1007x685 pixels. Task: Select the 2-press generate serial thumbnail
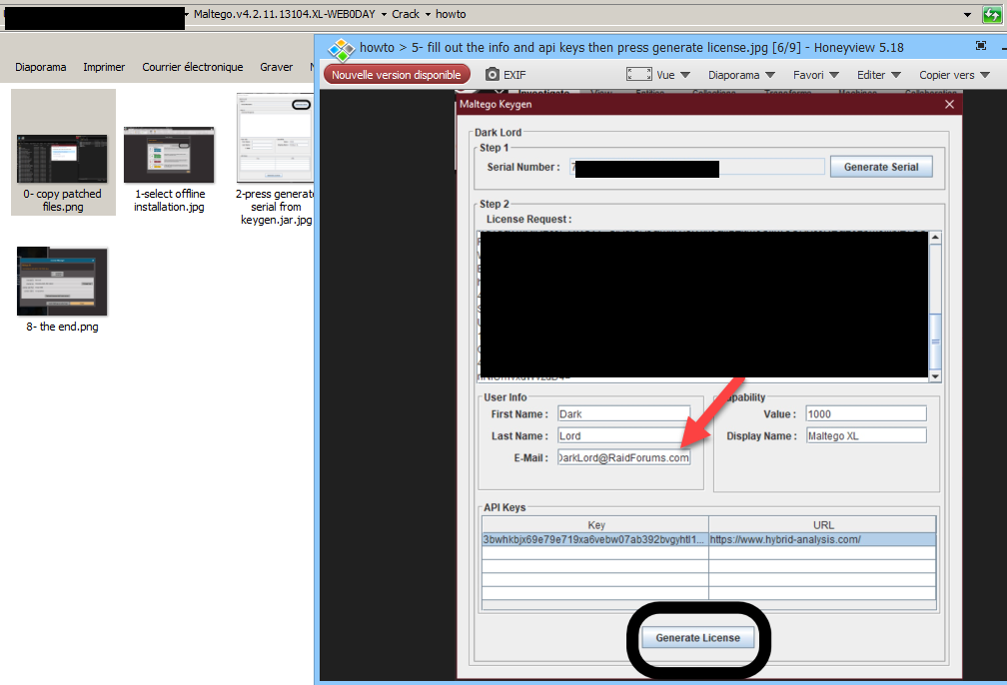click(x=275, y=138)
